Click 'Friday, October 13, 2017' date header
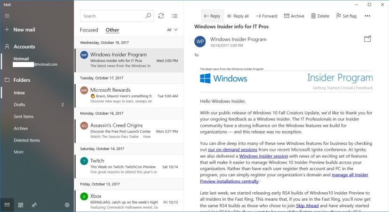The width and height of the screenshot is (389, 212). tap(100, 184)
